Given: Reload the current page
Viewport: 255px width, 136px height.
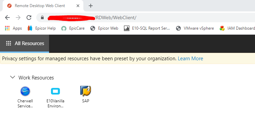Looking at the screenshot, I should click(x=29, y=18).
